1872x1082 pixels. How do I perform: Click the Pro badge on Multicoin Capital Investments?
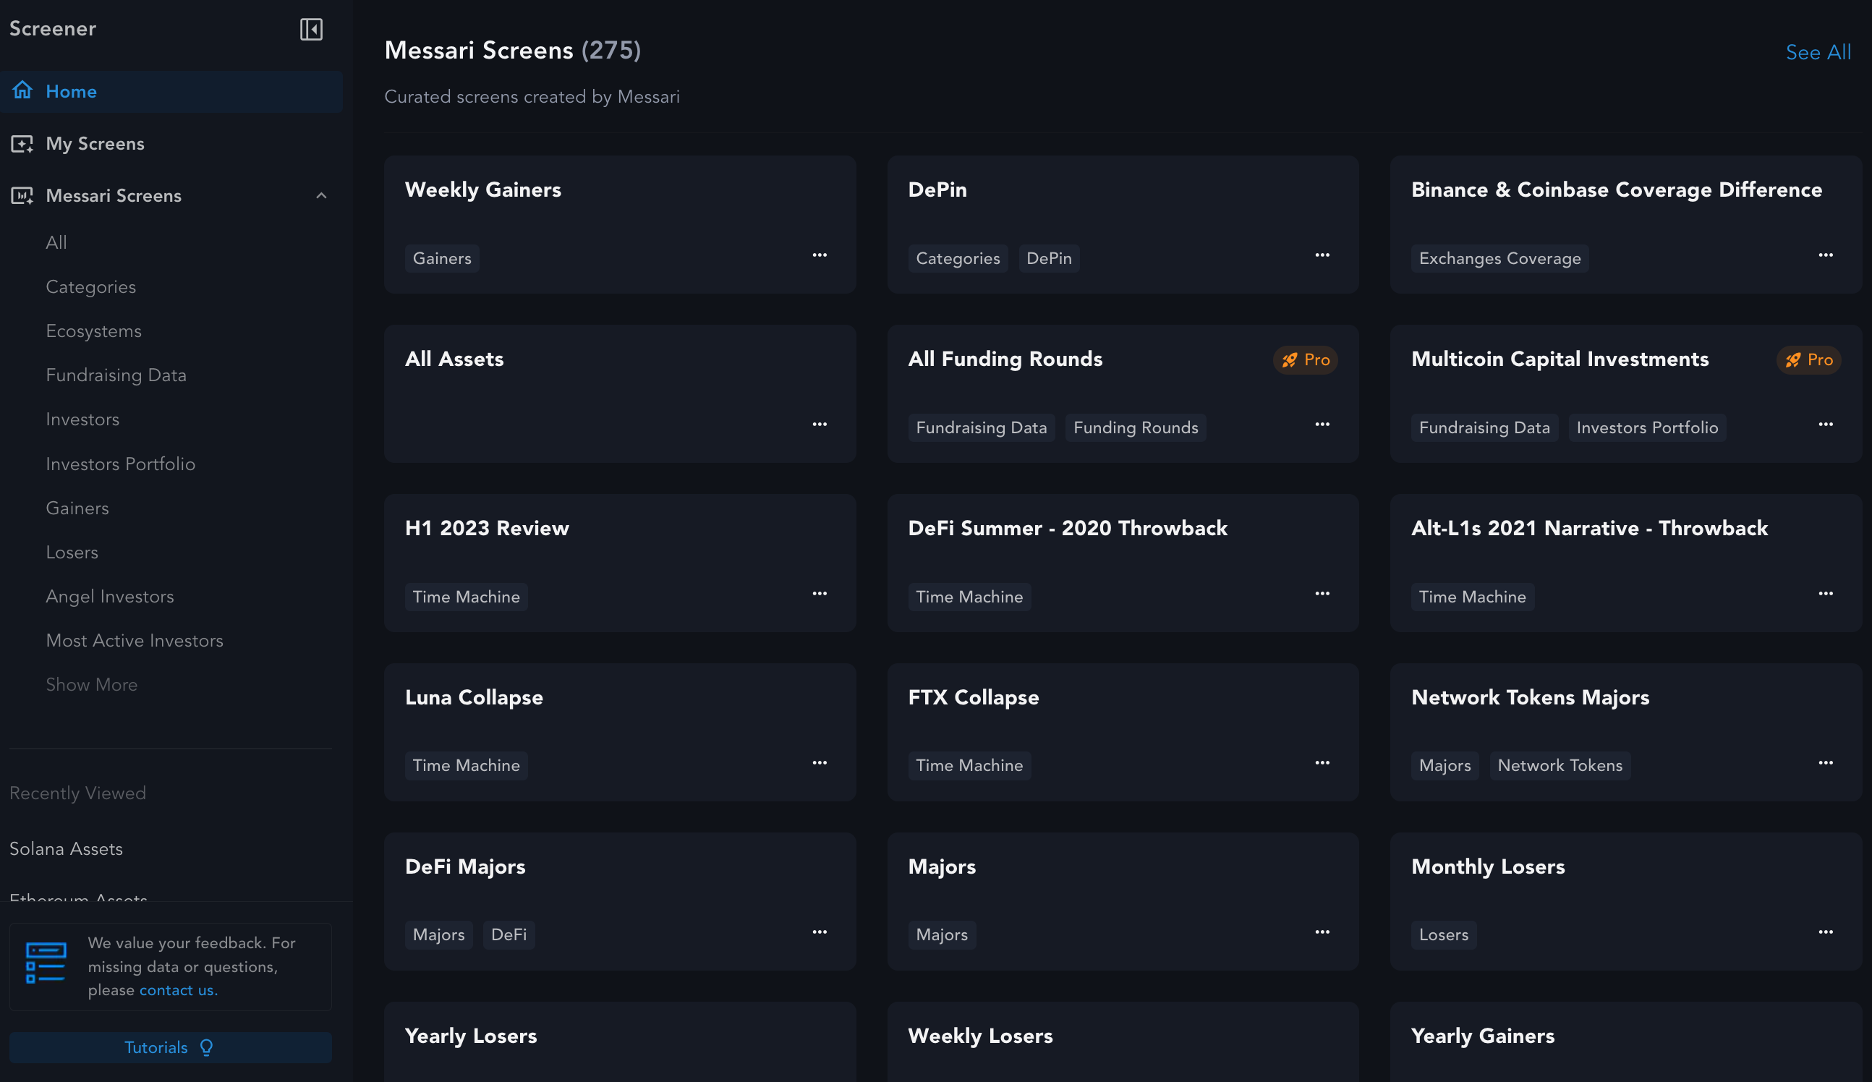[x=1808, y=359]
